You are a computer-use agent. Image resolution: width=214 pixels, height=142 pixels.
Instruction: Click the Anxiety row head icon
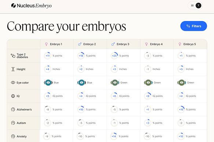[x=13, y=136]
